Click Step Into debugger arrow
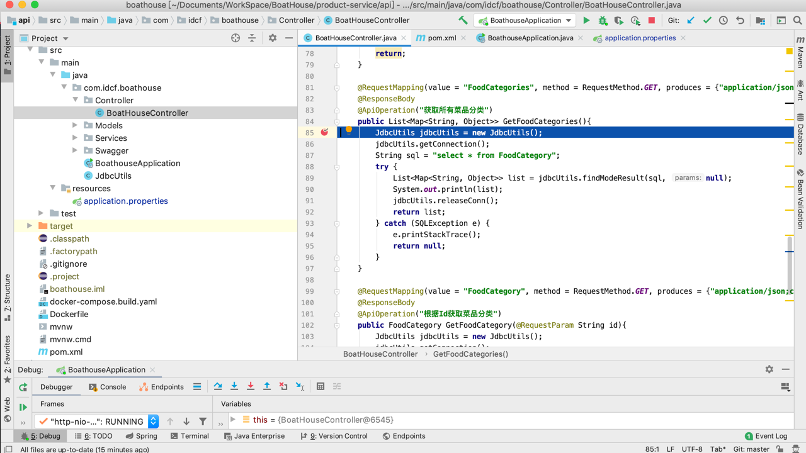The width and height of the screenshot is (806, 453). pyautogui.click(x=234, y=386)
